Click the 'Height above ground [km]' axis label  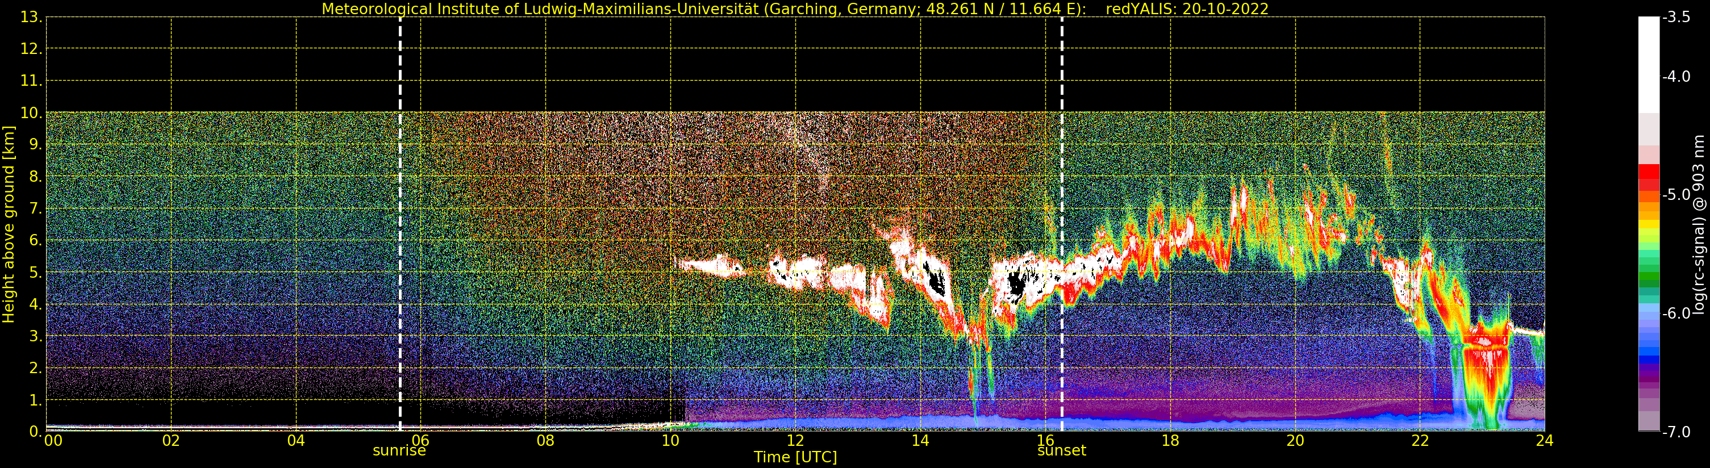click(9, 224)
